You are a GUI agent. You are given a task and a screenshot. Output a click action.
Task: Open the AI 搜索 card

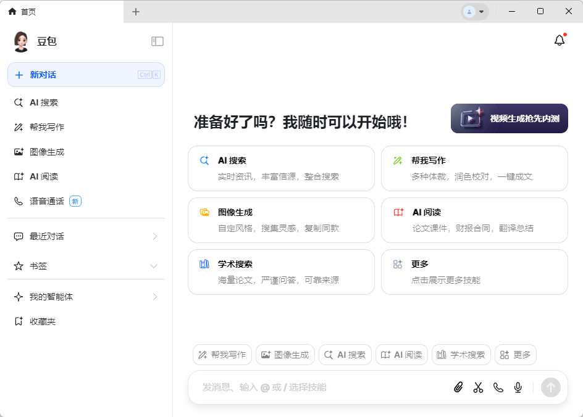281,168
